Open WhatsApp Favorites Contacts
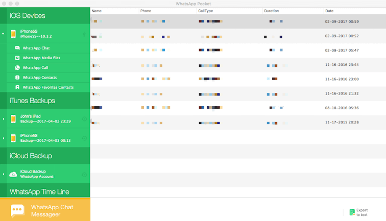The height and width of the screenshot is (221, 386). [48, 87]
